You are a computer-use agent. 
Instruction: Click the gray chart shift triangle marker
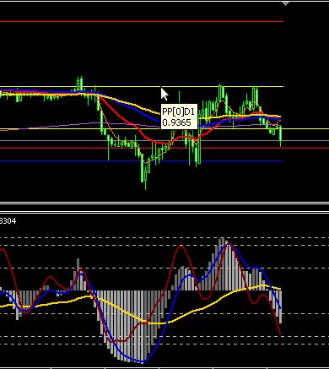[285, 3]
